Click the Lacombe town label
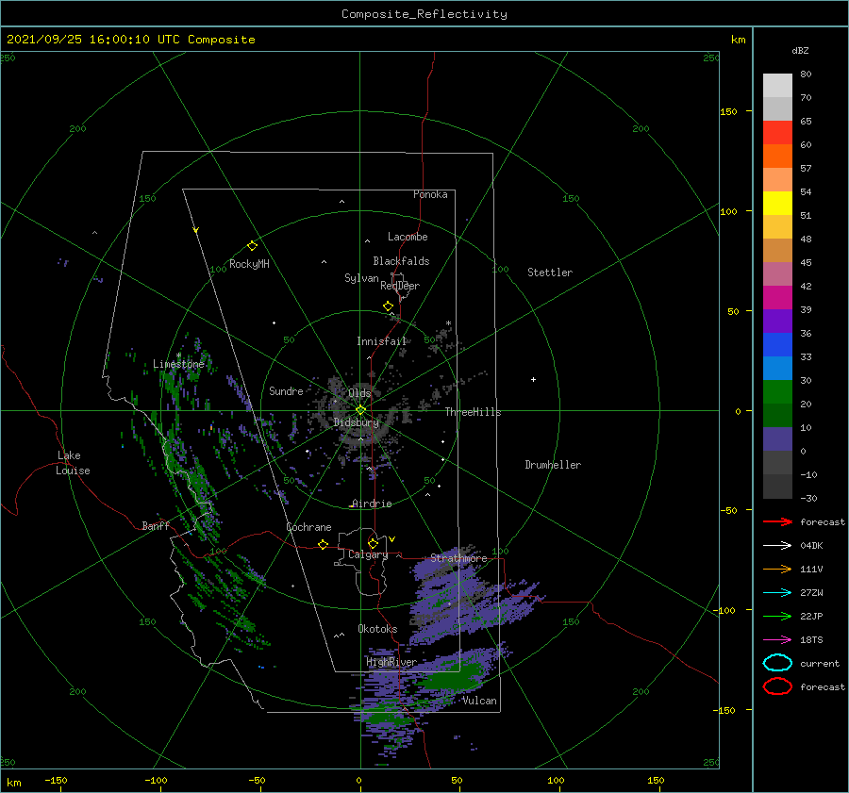Viewport: 849px width, 793px height. coord(408,237)
